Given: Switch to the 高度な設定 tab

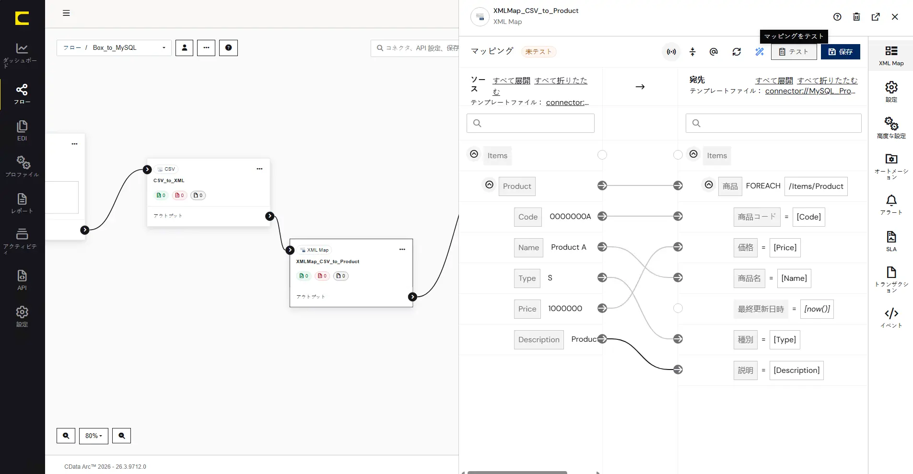Looking at the screenshot, I should 891,128.
